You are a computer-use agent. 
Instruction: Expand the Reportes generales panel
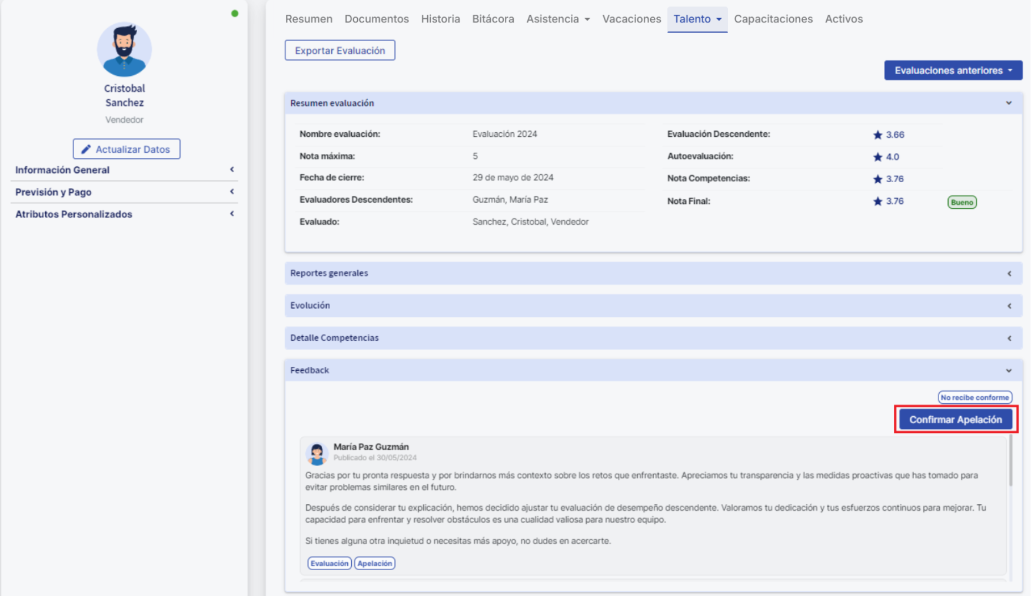pos(653,273)
